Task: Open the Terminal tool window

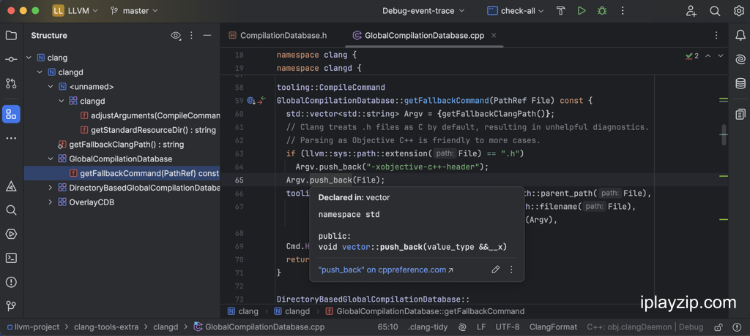Action: [11, 258]
